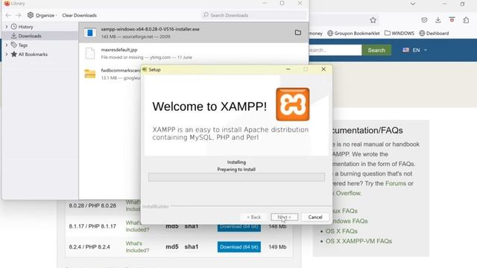Click md5 link for 8.2.4 row
Screen dimensions: 477x268
tap(172, 246)
